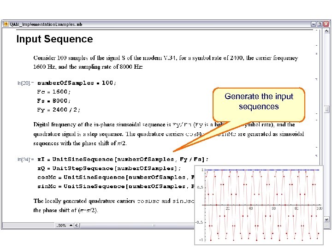Minimize the QAM_ImplementationExamples.nb window

[314, 24]
